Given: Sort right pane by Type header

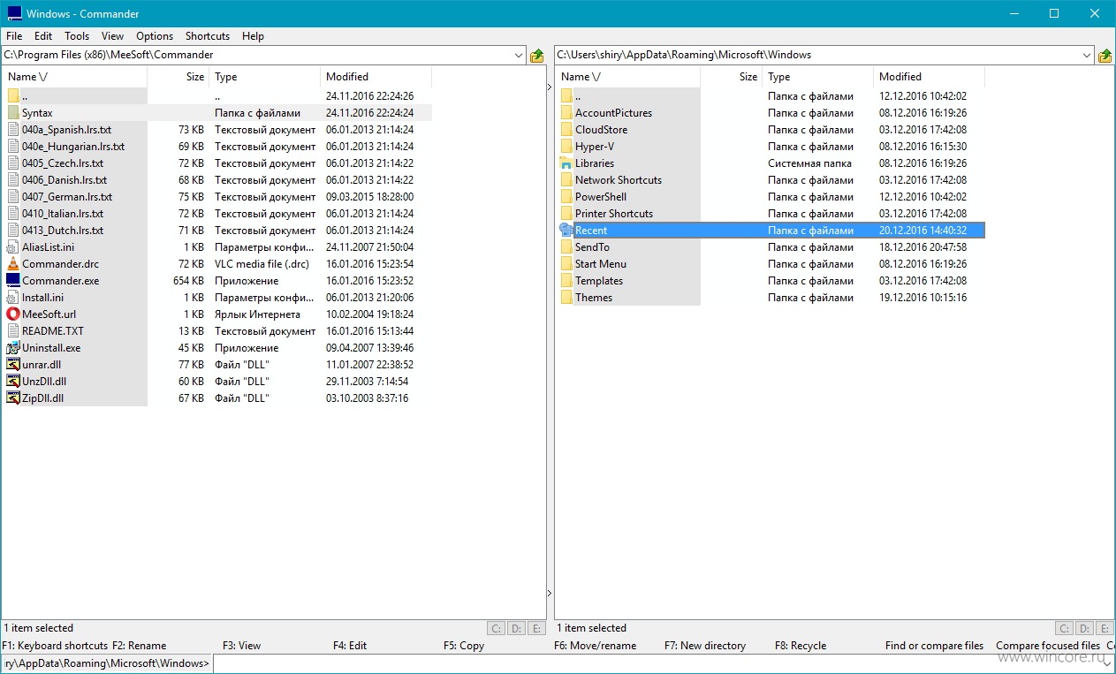Looking at the screenshot, I should point(817,77).
